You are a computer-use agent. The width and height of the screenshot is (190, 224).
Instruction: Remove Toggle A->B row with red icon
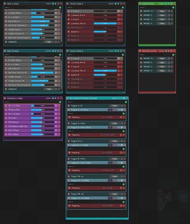[x=124, y=106]
